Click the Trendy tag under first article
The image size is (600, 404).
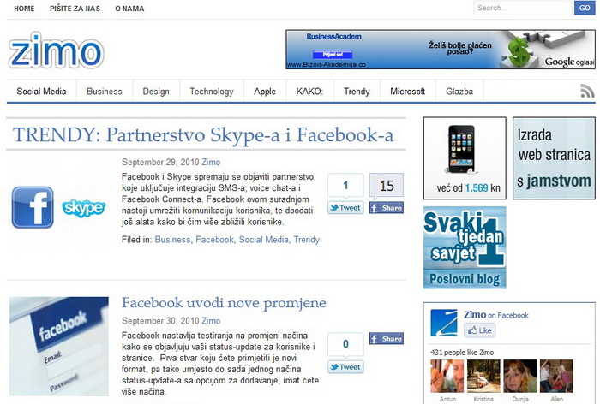click(306, 240)
